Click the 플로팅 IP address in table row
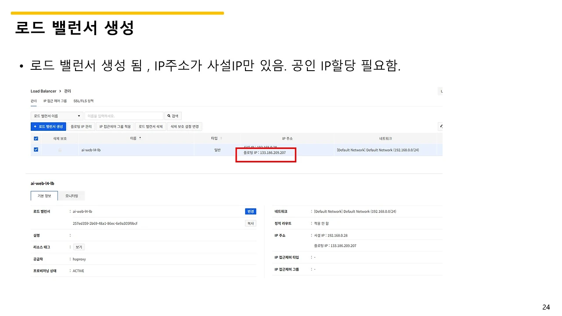This screenshot has height=316, width=562. (265, 153)
